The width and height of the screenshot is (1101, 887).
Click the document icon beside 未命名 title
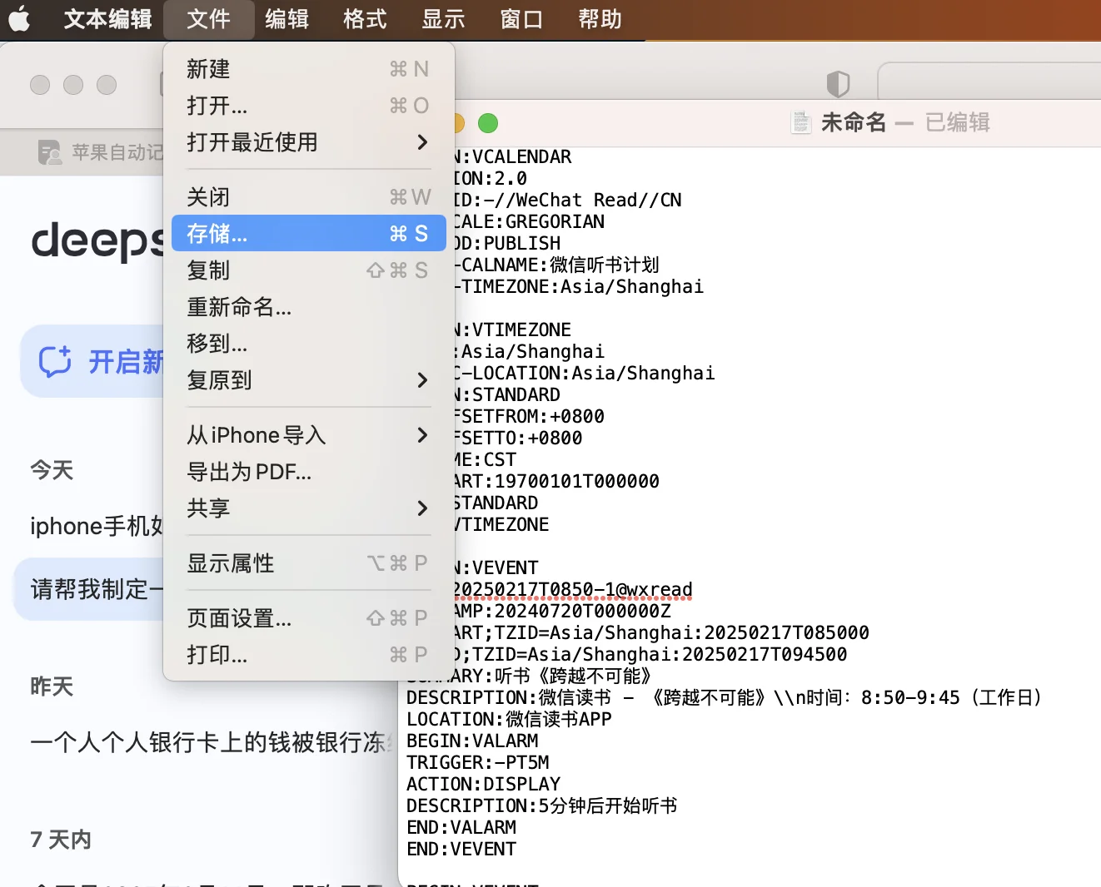point(801,122)
